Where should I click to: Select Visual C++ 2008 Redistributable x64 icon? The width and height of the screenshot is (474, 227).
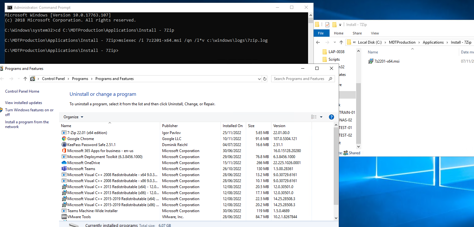pyautogui.click(x=64, y=175)
